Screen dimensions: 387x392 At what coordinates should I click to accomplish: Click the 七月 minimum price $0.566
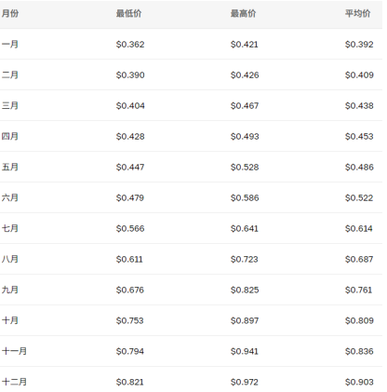click(x=130, y=228)
